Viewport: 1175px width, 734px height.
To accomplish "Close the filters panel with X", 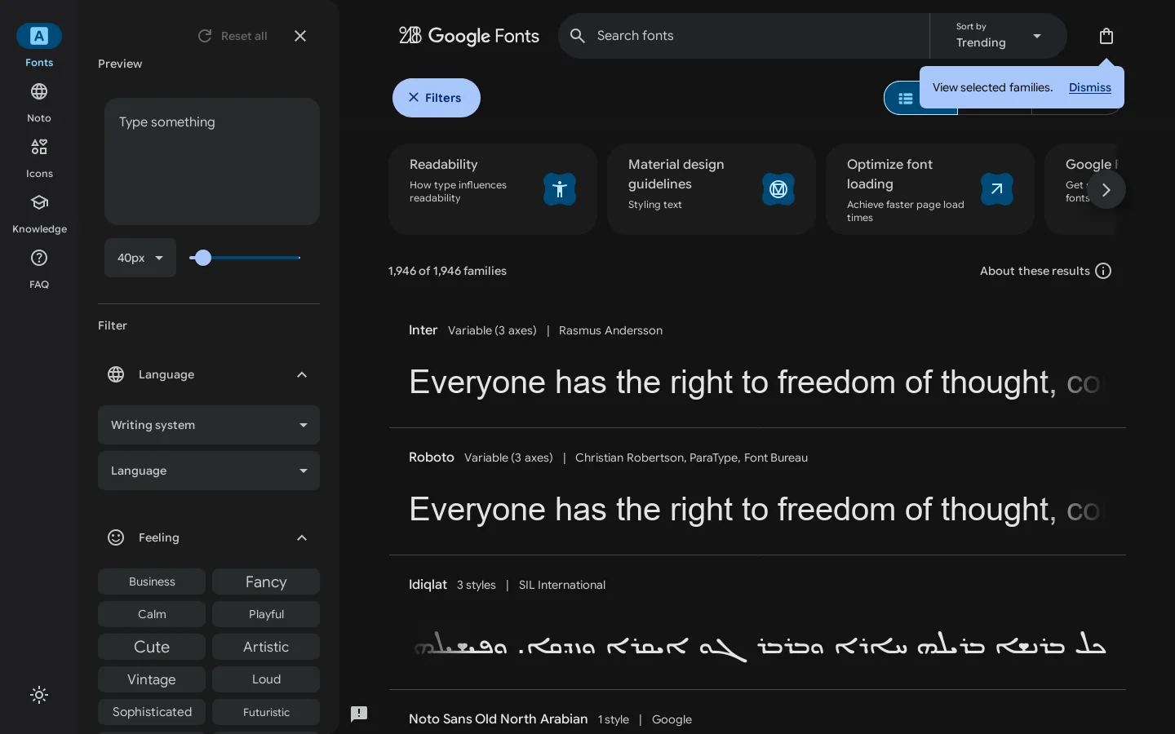I will (x=300, y=36).
